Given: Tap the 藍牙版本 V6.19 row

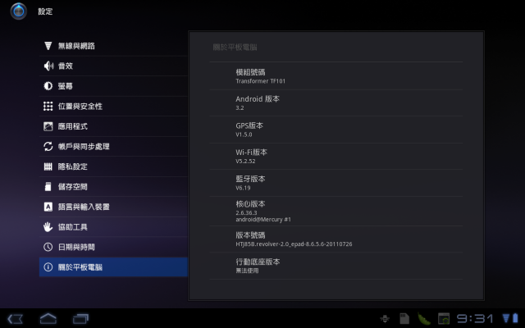Looking at the screenshot, I should (336, 183).
